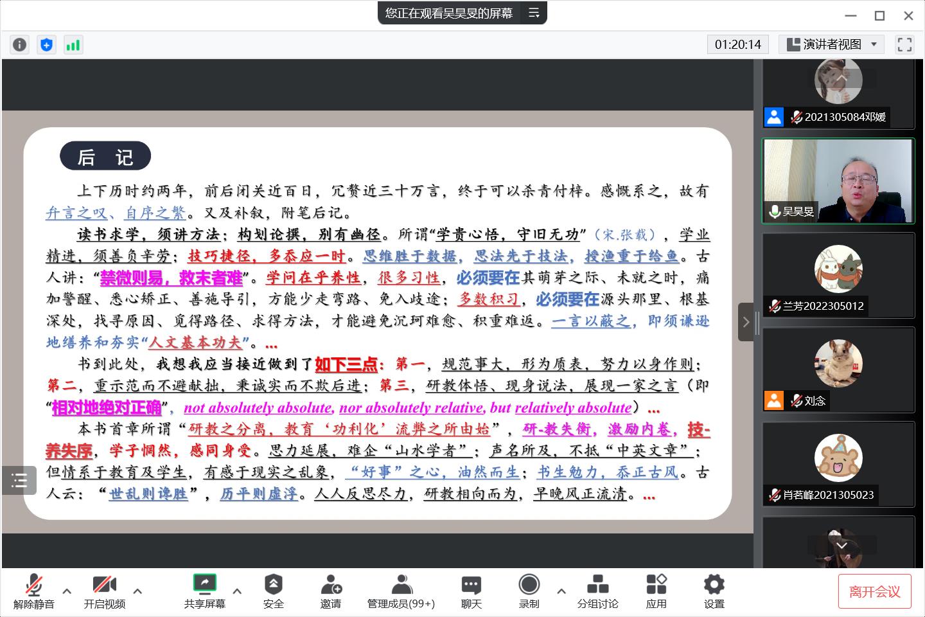Image resolution: width=925 pixels, height=617 pixels.
Task: Collapse the participant video side panel
Action: point(746,322)
